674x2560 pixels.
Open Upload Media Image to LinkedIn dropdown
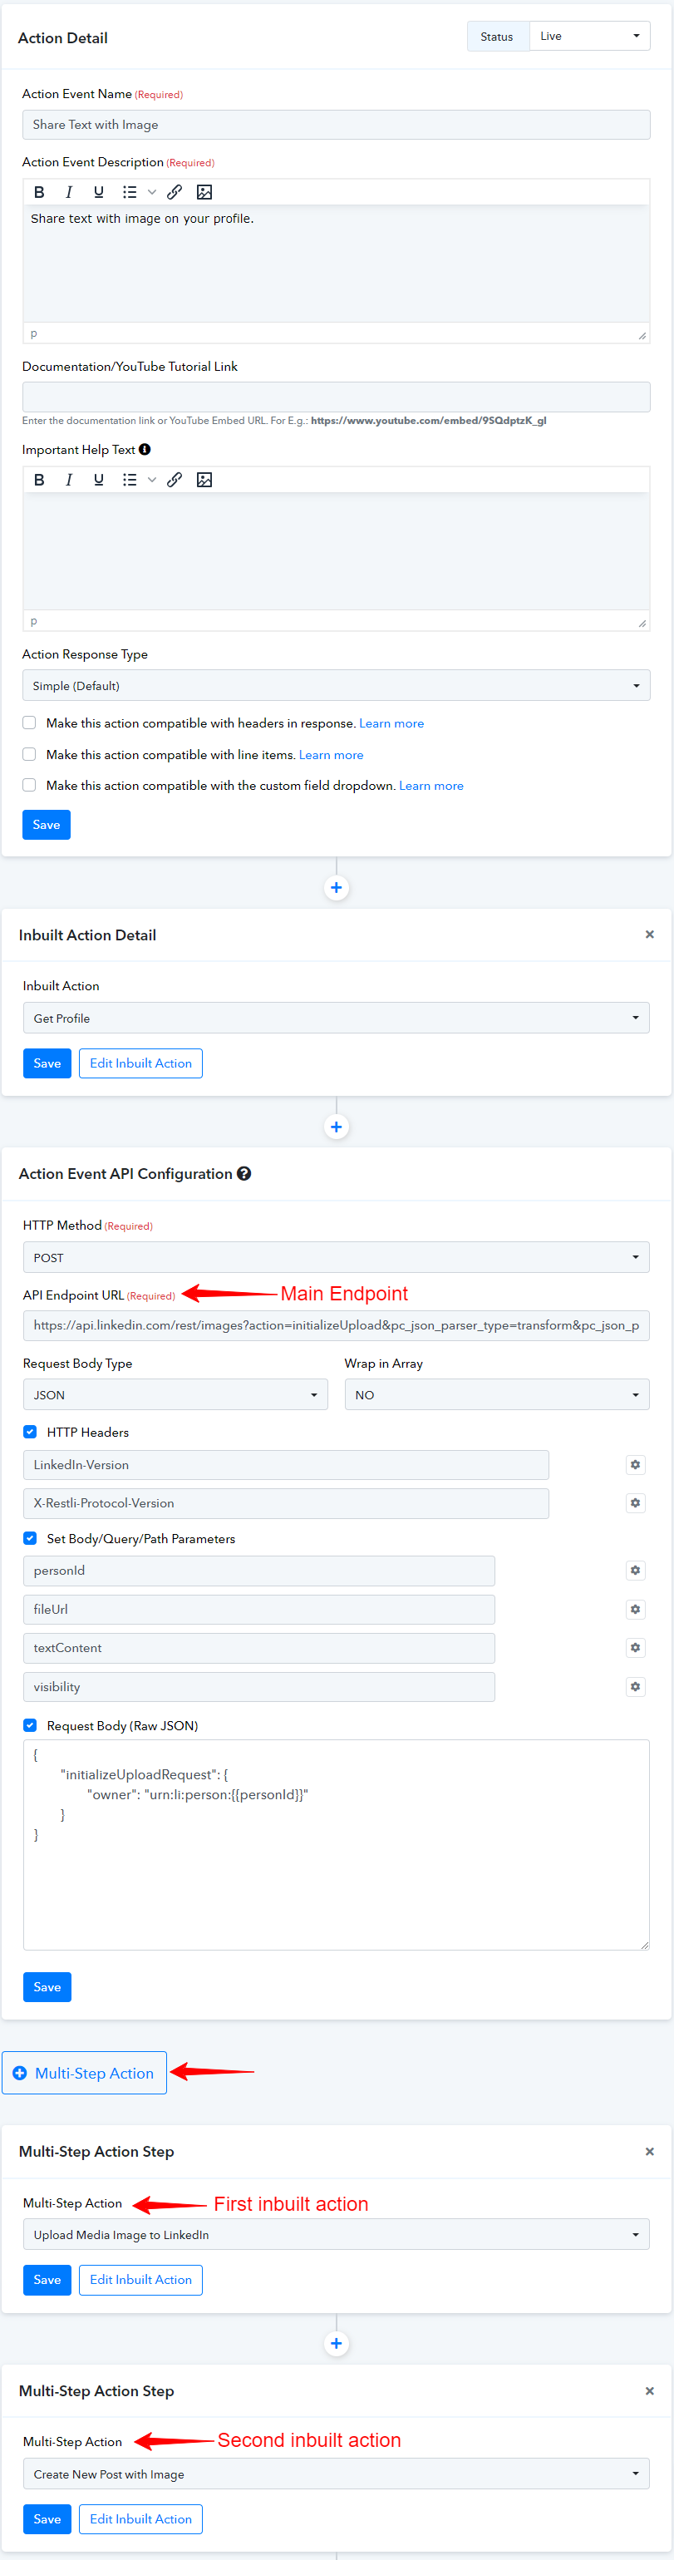pyautogui.click(x=337, y=2235)
